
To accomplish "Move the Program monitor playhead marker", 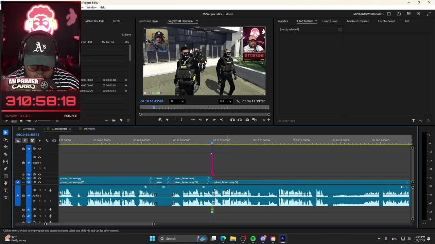I will [154, 108].
